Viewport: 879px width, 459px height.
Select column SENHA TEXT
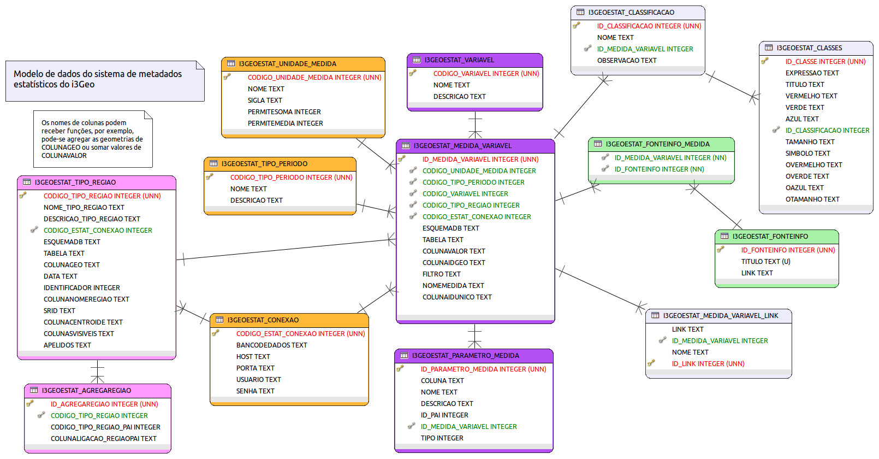(255, 391)
